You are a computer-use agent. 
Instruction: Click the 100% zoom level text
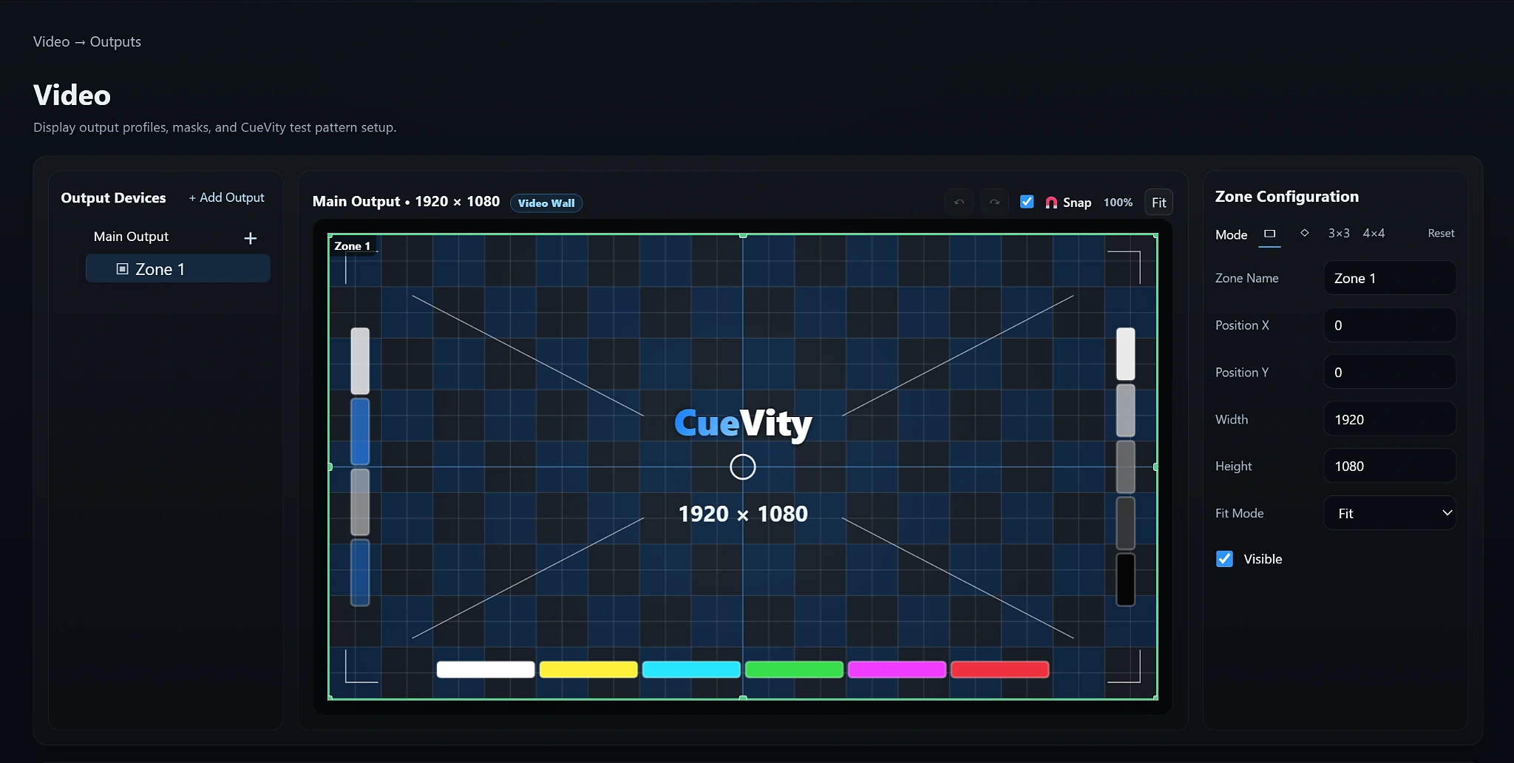(1118, 203)
